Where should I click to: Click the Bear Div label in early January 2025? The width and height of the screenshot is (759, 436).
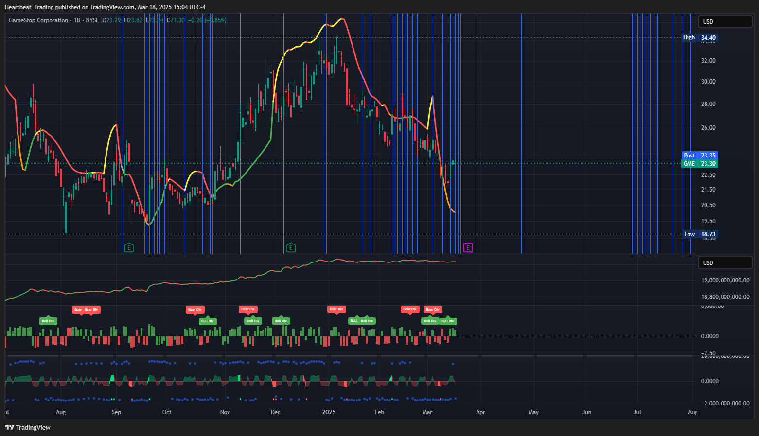click(x=336, y=309)
